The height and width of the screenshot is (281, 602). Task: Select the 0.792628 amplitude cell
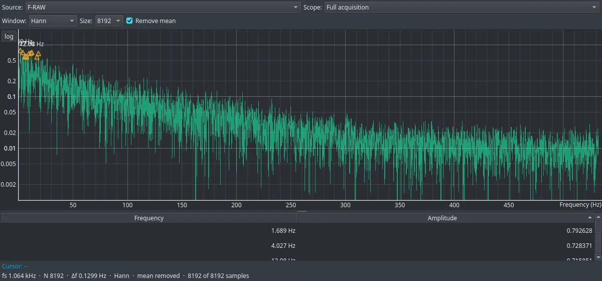pyautogui.click(x=446, y=231)
